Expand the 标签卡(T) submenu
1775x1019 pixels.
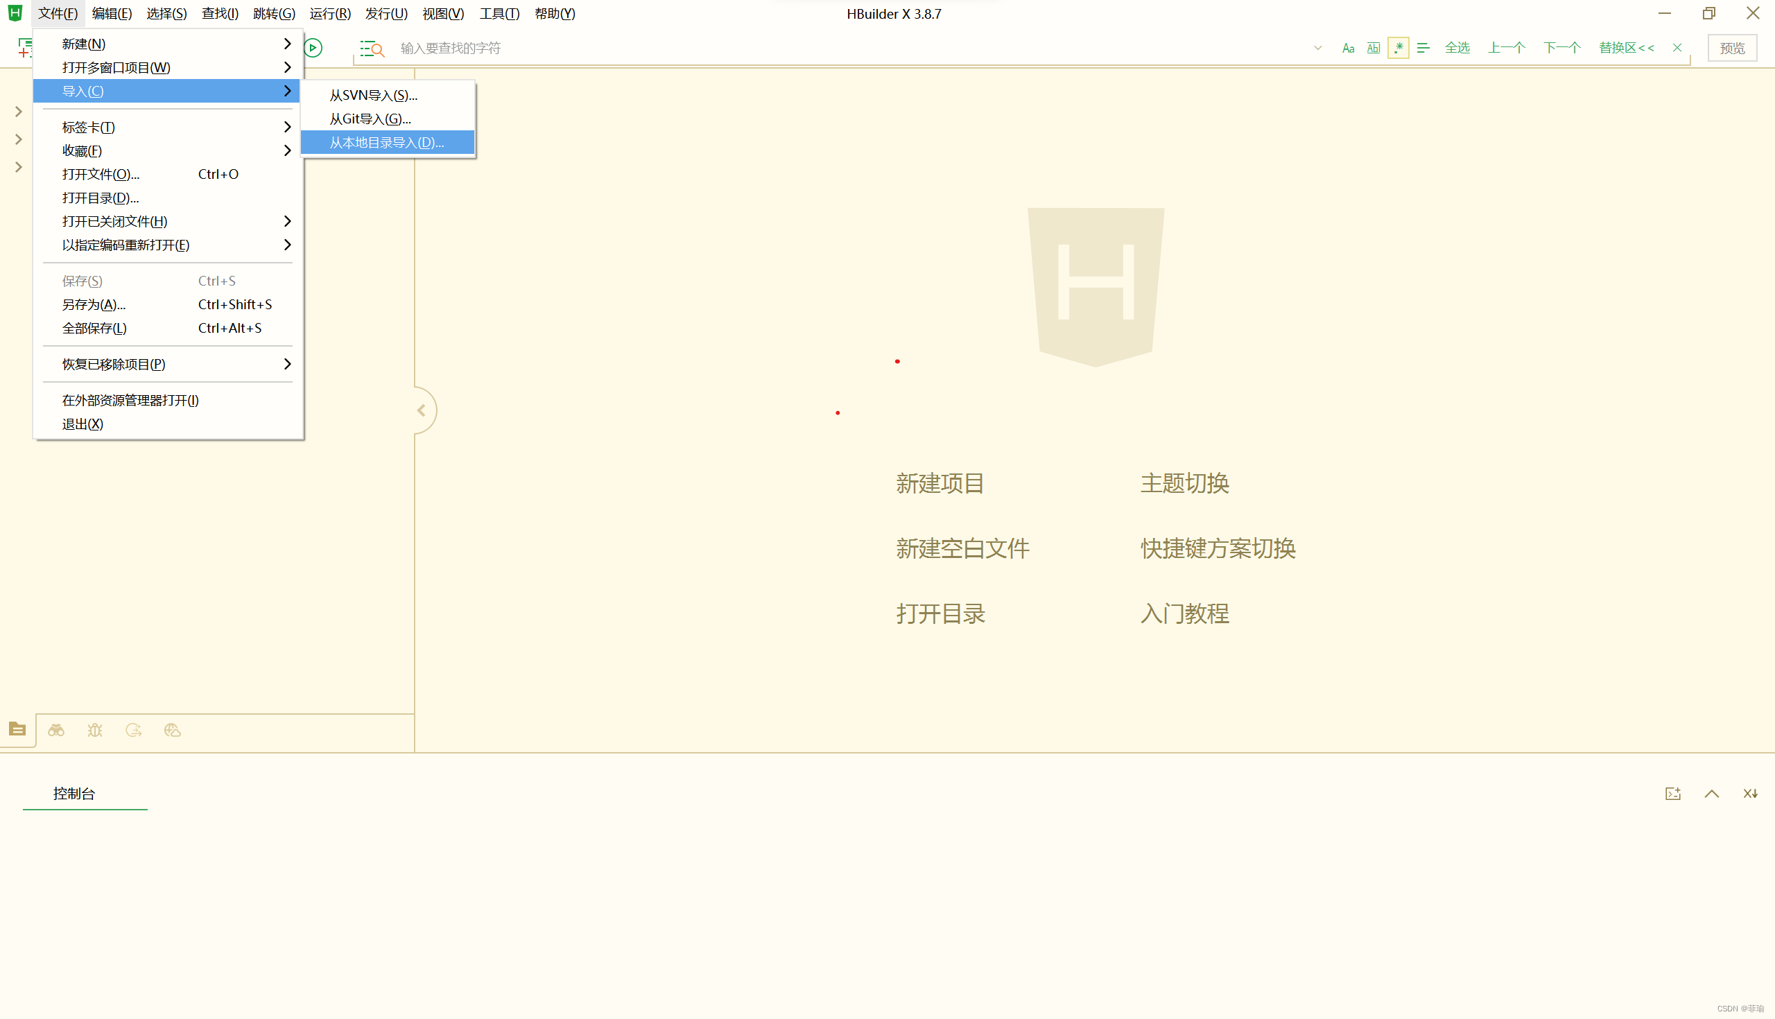click(x=167, y=127)
